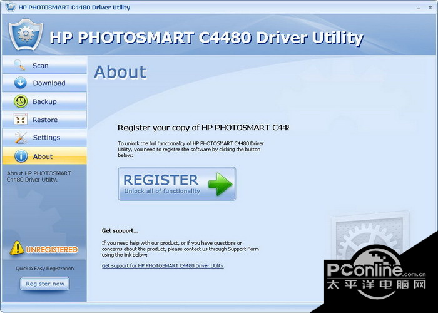The width and height of the screenshot is (438, 313).
Task: Click the green arrow on the REGISTER button
Action: [220, 184]
